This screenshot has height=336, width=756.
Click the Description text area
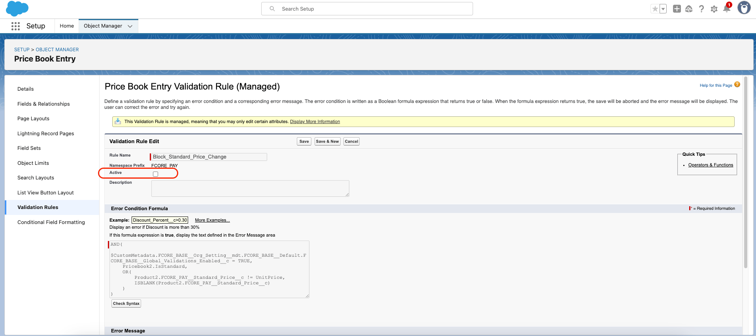coord(250,189)
